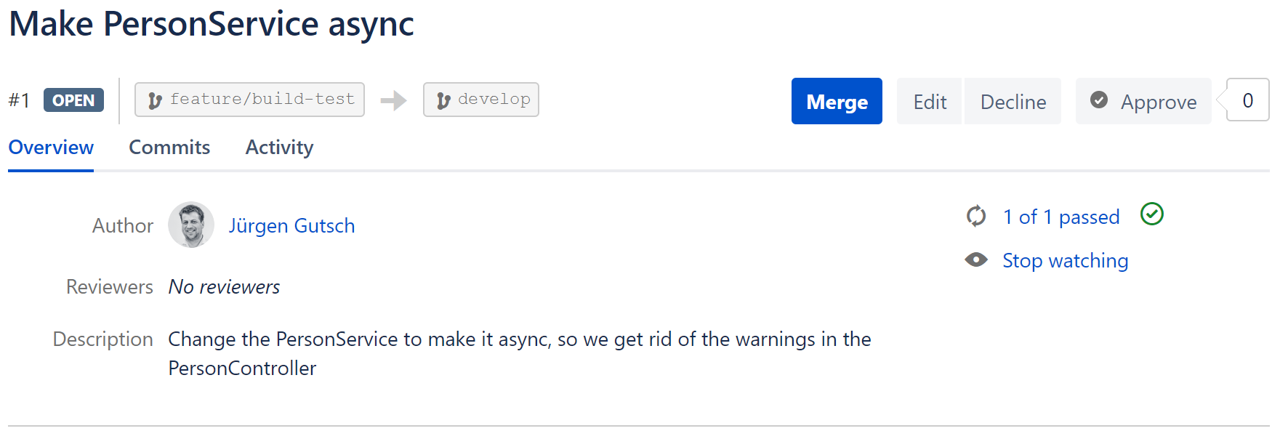Click Jürgen Gutsch's avatar picture

click(x=191, y=225)
